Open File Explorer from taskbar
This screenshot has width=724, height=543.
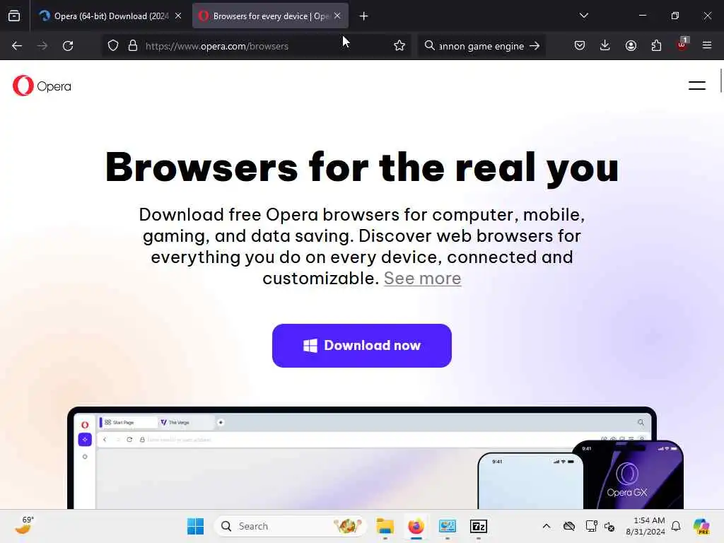[385, 526]
